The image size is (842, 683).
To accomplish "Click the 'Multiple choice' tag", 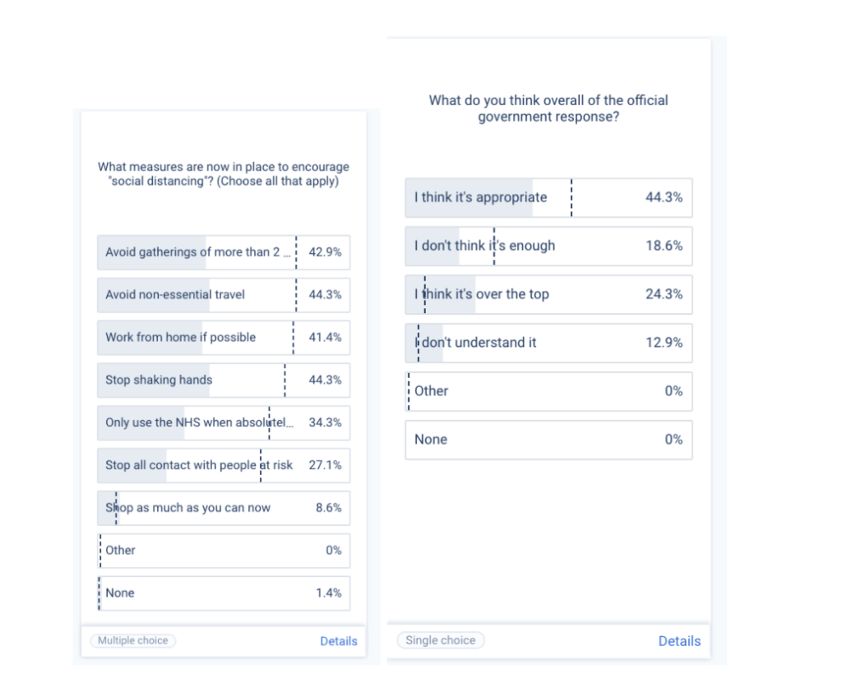I will tap(133, 640).
